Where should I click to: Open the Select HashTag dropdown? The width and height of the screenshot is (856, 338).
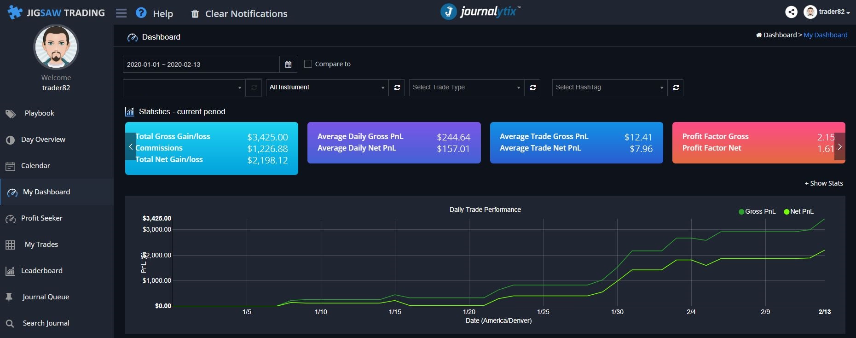[610, 87]
